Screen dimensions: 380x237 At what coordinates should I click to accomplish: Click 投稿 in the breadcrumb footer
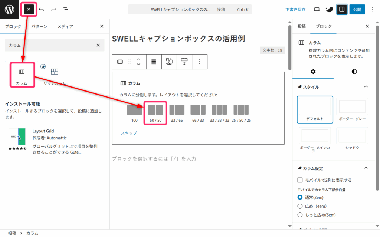pos(12,233)
